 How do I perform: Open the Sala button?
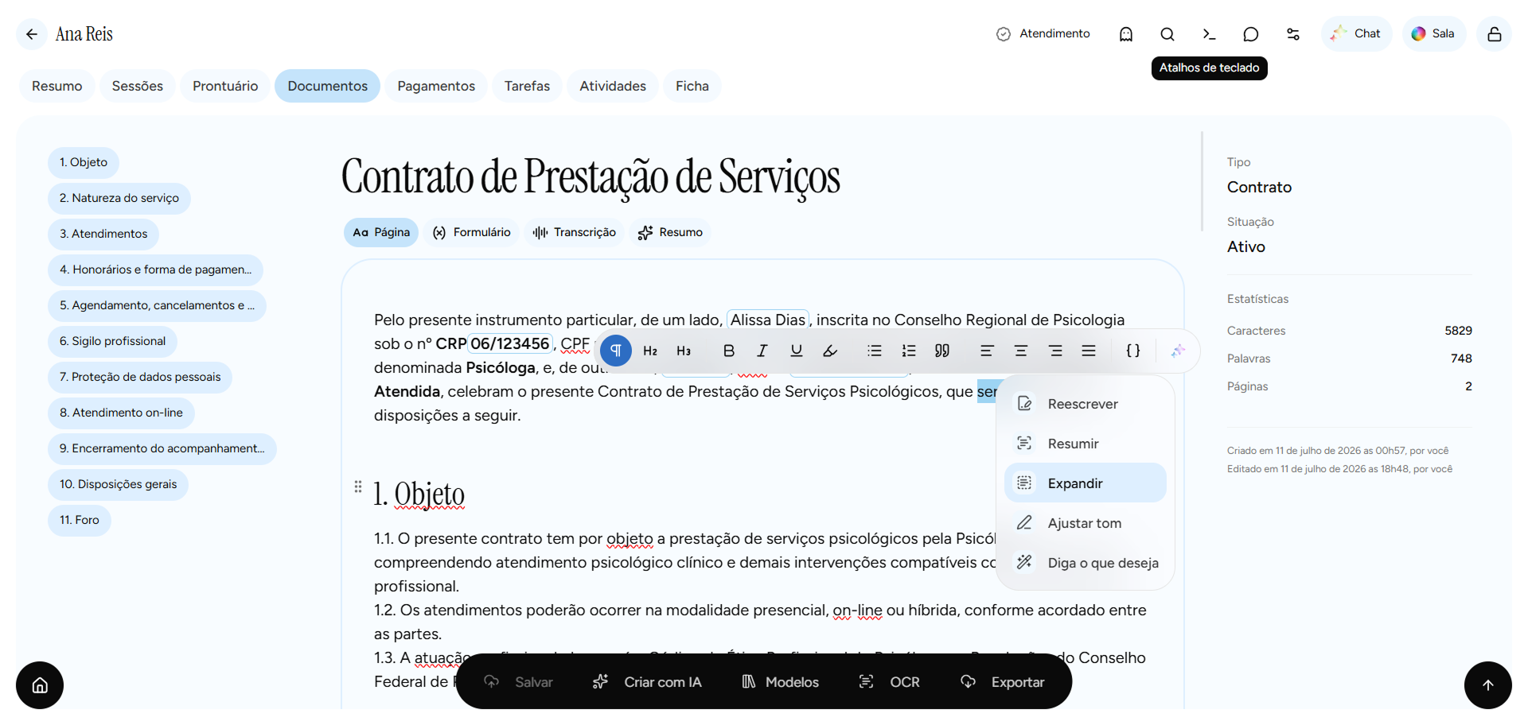pos(1434,34)
